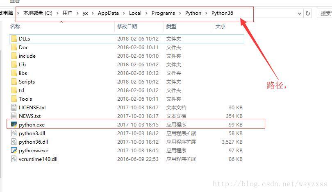Go to Programs in breadcrumb

coord(163,13)
